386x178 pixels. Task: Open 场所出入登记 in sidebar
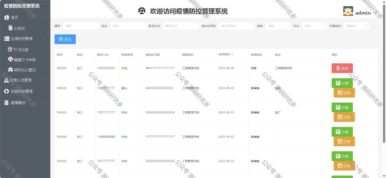pos(25,70)
